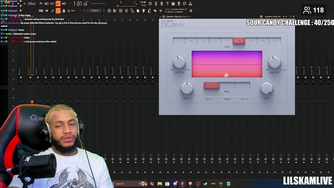Click the save-new-version render icon
The width and height of the screenshot is (334, 188).
(179, 4)
